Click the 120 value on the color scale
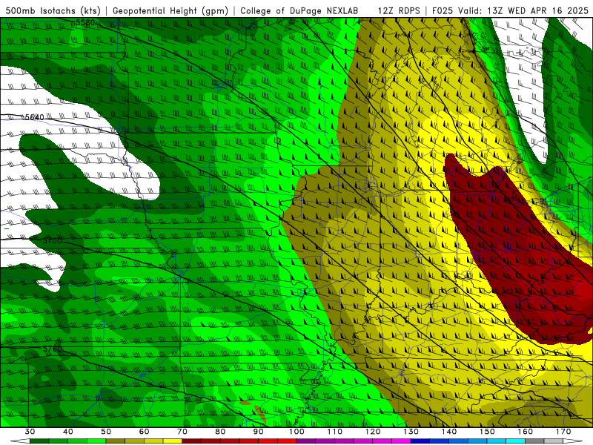The width and height of the screenshot is (593, 445). tap(373, 432)
